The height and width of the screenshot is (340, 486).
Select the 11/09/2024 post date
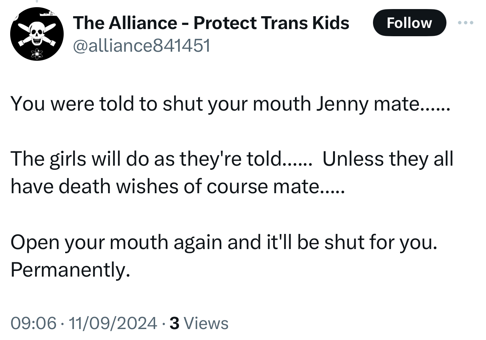pos(112,323)
